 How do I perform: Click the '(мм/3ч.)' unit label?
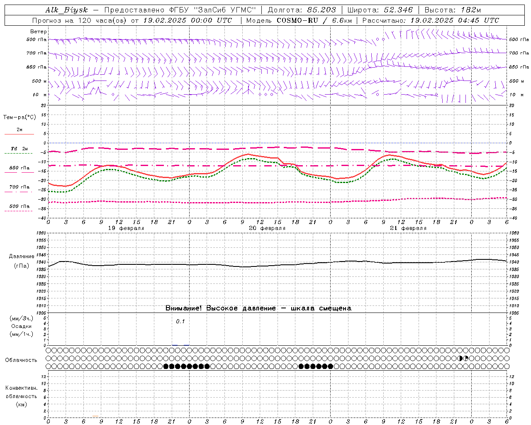[22, 318]
